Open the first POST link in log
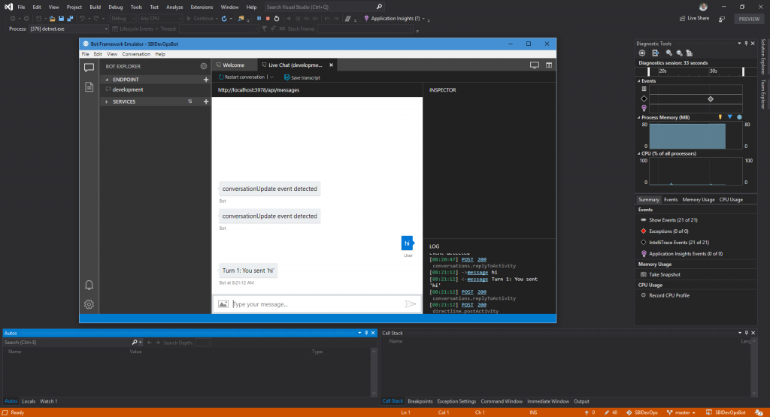The height and width of the screenshot is (417, 770). click(468, 259)
